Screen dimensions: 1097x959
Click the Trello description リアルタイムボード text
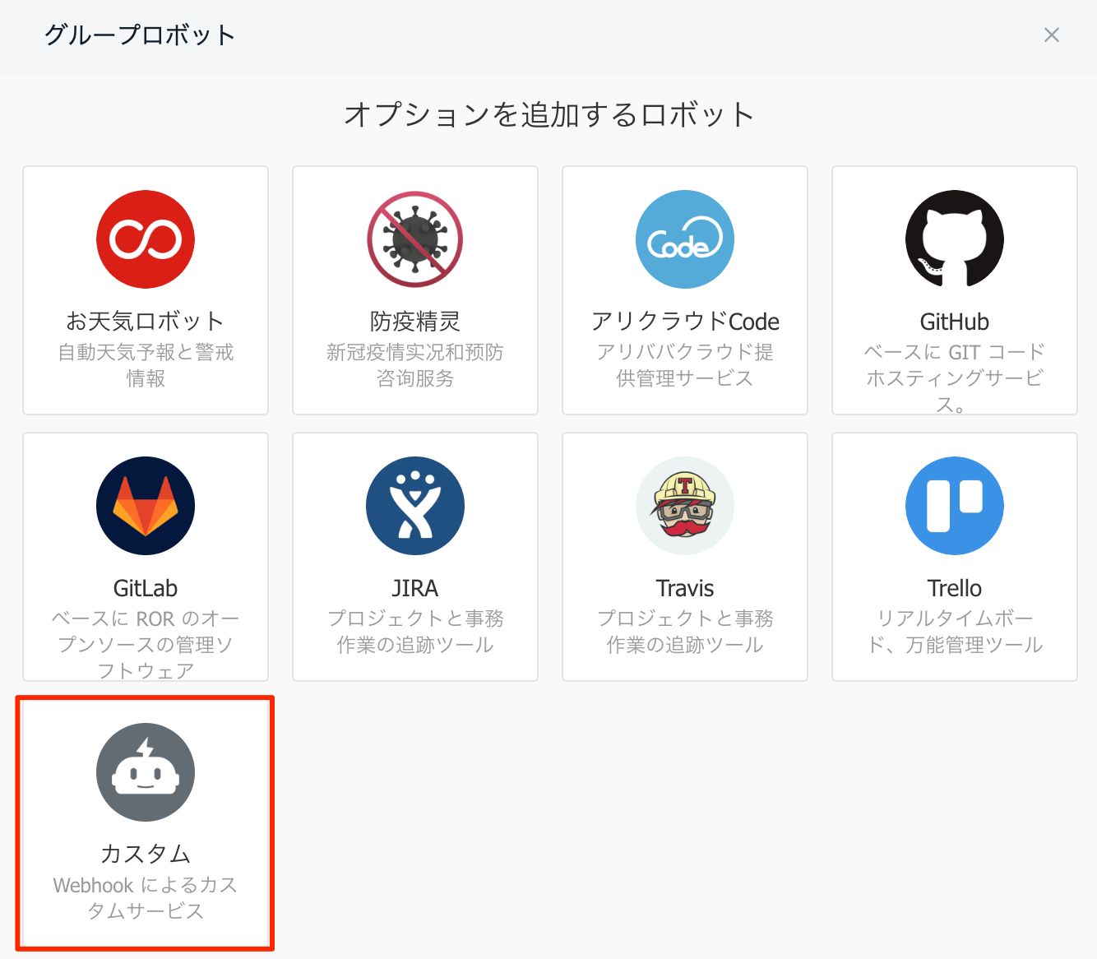pyautogui.click(x=955, y=632)
